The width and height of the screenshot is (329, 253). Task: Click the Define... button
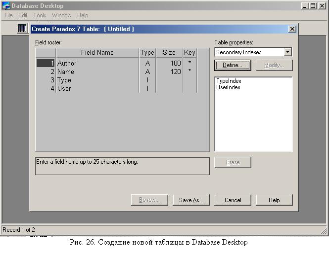point(233,65)
